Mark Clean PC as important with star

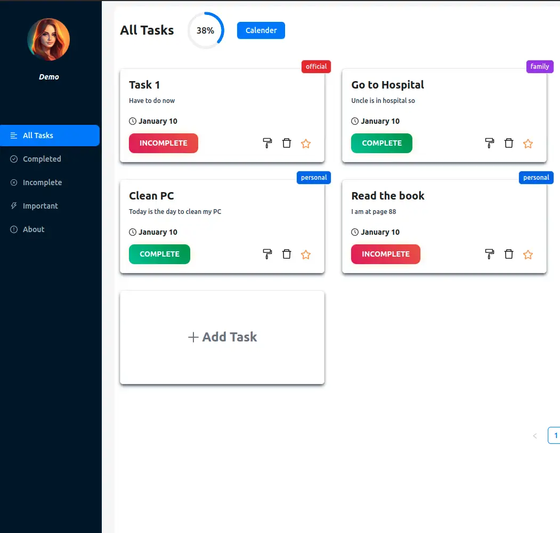click(x=306, y=254)
